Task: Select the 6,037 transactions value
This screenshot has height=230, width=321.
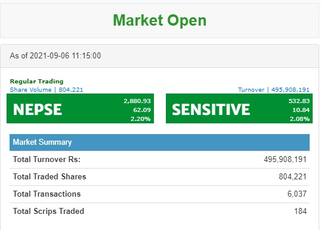Action: 297,194
